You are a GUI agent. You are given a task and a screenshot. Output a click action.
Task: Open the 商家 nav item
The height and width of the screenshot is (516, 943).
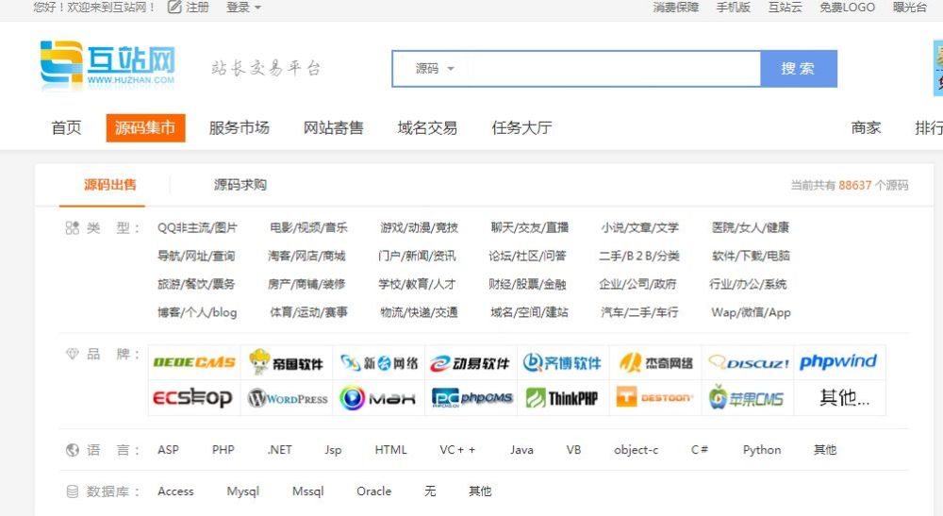pos(866,127)
